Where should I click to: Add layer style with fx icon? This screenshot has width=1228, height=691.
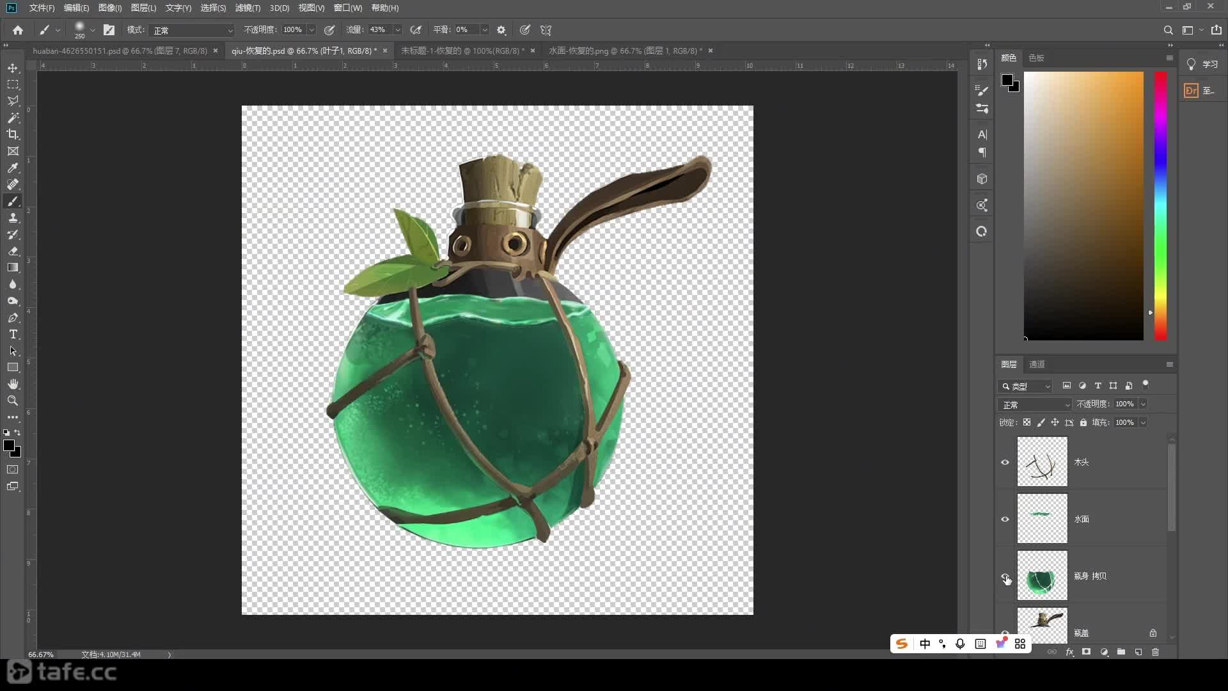(x=1069, y=652)
